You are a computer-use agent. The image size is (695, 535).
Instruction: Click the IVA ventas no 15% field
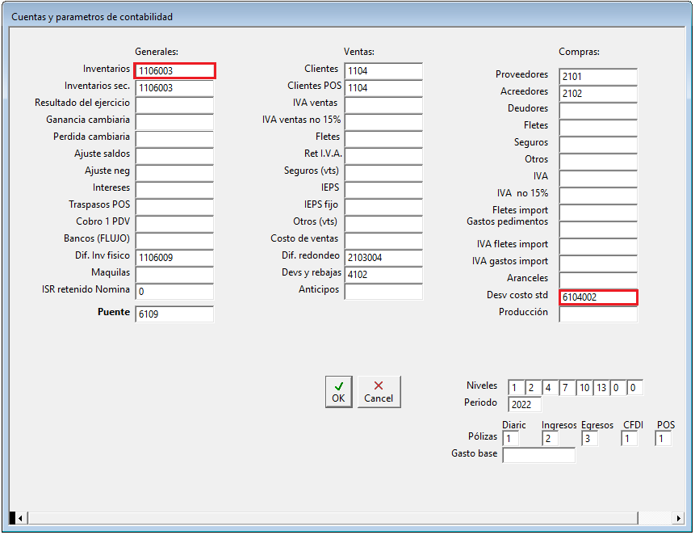384,122
